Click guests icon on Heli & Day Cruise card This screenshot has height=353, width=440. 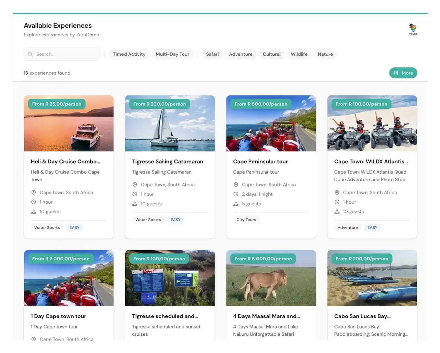[x=34, y=212]
